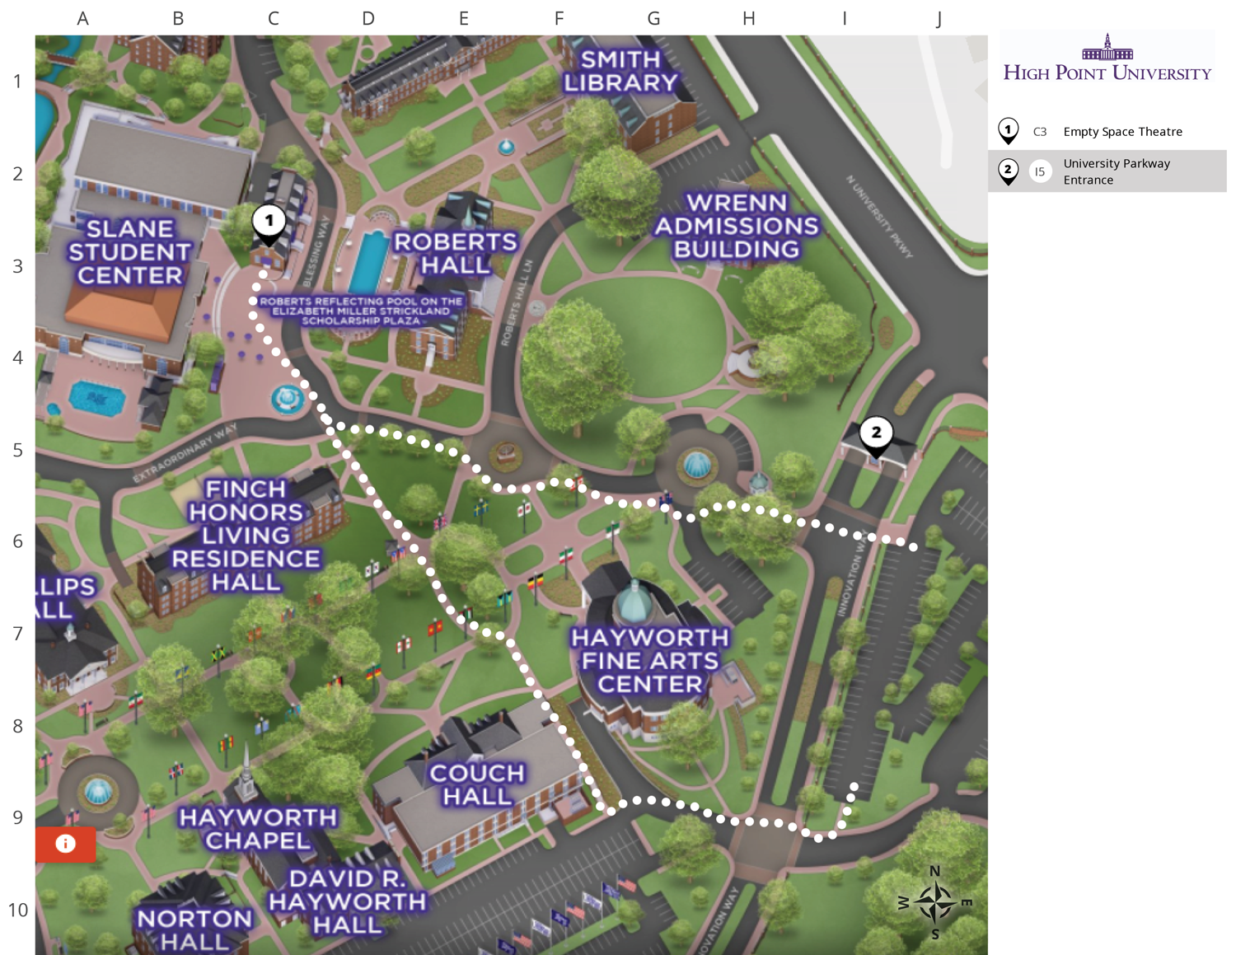Select the Norton Hall label
1236x955 pixels.
[194, 929]
